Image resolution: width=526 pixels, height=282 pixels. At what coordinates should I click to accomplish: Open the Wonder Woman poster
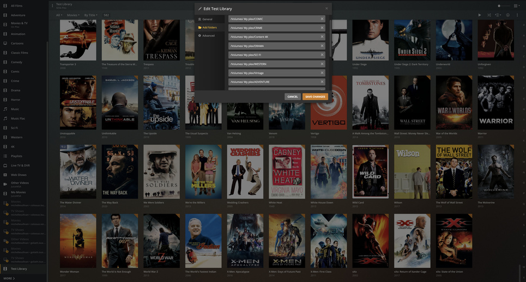click(x=78, y=241)
